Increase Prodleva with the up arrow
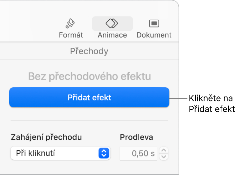The height and width of the screenshot is (175, 239). 164,150
